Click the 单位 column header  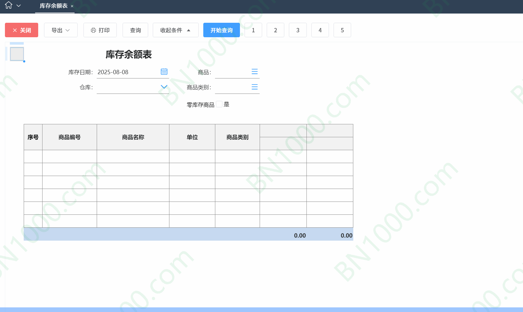tap(192, 137)
